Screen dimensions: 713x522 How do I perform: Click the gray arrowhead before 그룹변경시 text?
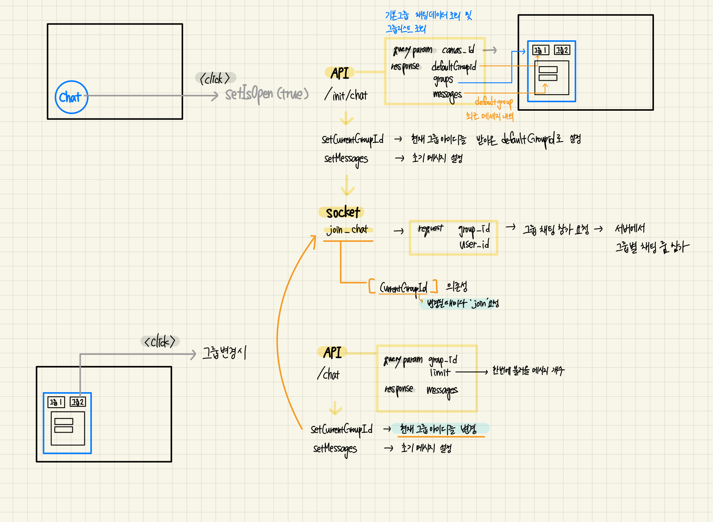[193, 354]
